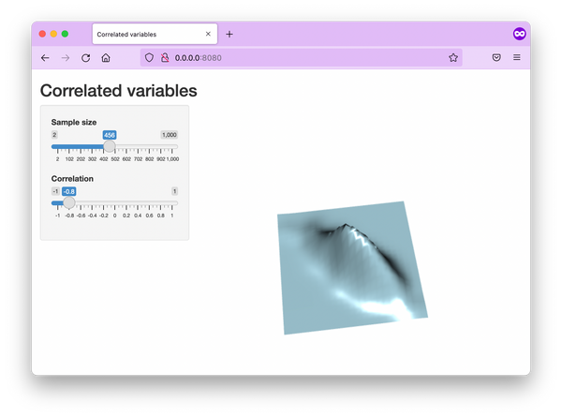Viewport: 562px width, 417px height.
Task: Close the Correlated variables tab
Action: 208,34
